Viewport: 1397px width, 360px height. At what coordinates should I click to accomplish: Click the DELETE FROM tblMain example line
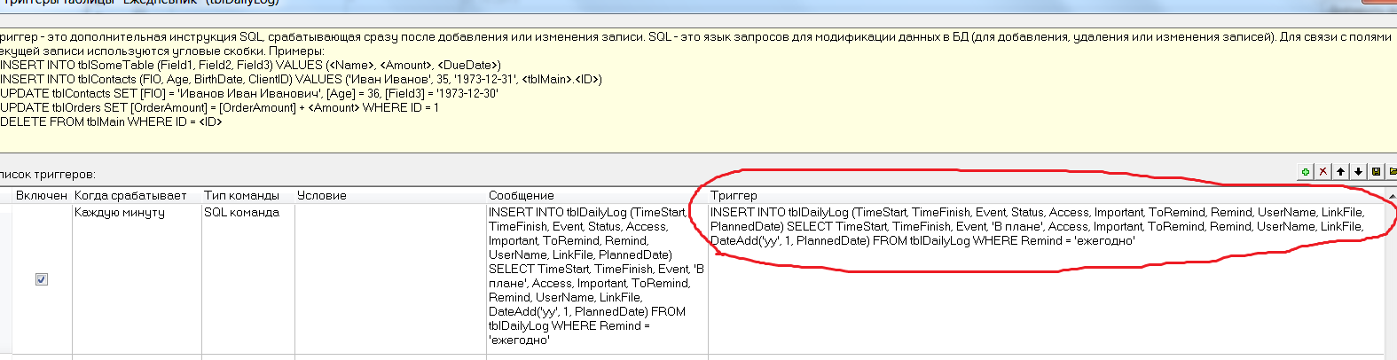click(x=111, y=121)
